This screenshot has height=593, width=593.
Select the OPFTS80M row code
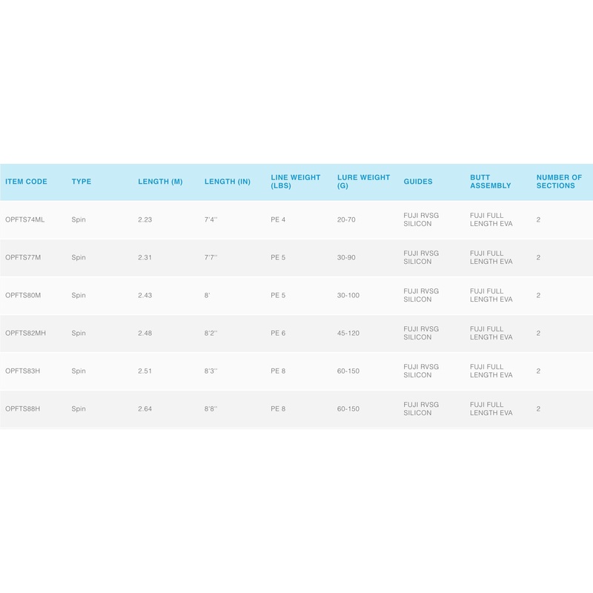coord(23,296)
